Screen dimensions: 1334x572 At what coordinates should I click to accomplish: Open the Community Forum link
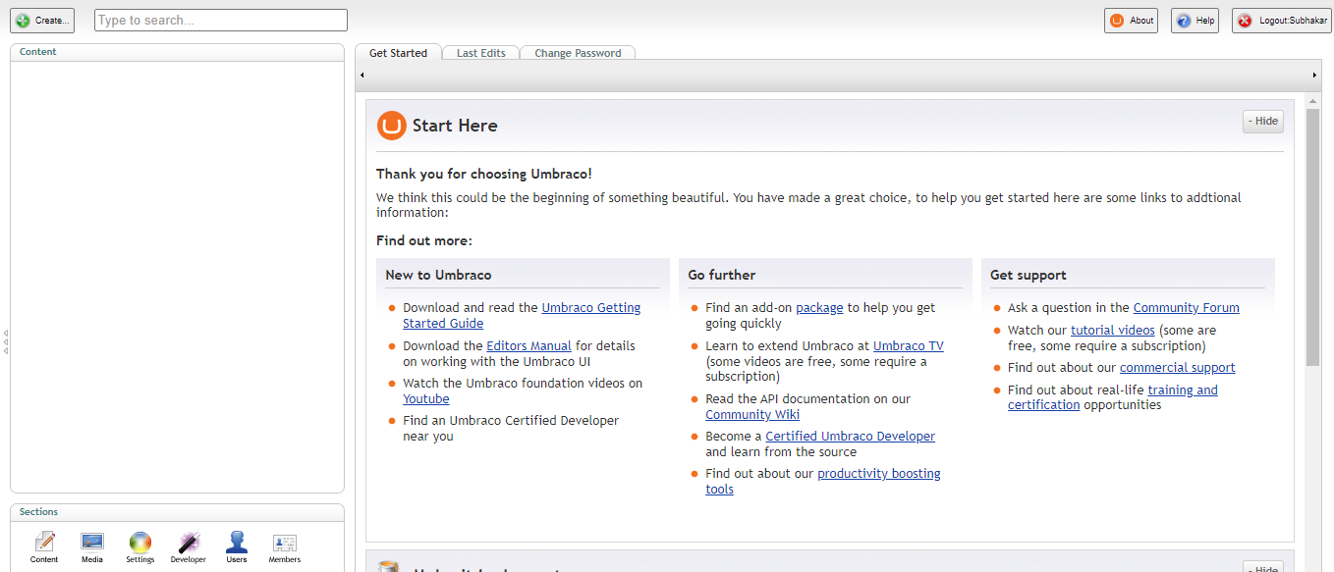click(x=1186, y=307)
